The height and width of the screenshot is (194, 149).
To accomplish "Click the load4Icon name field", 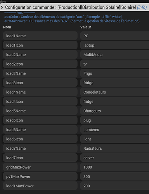I will tap(40, 102).
